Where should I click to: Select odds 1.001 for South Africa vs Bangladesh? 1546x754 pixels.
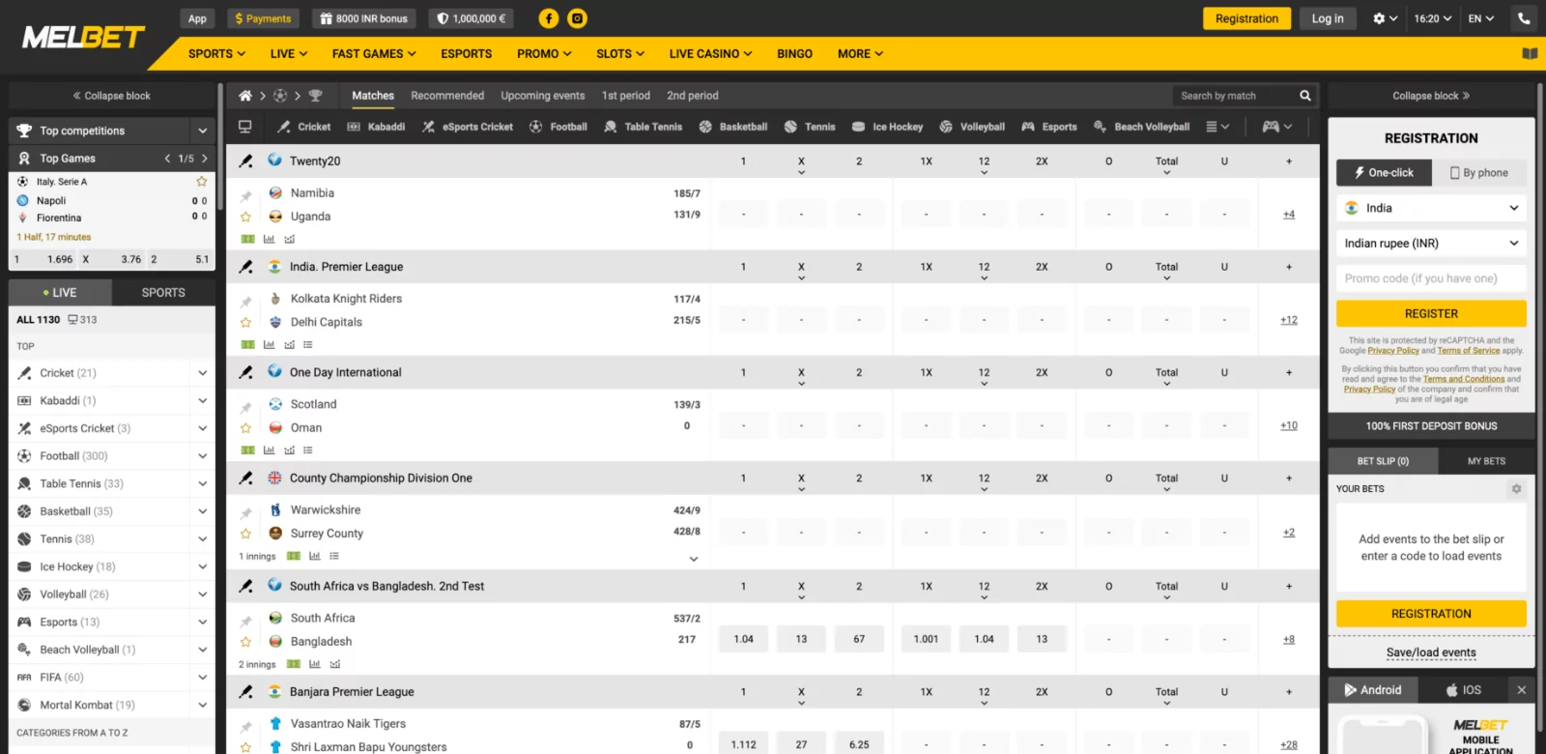[926, 639]
